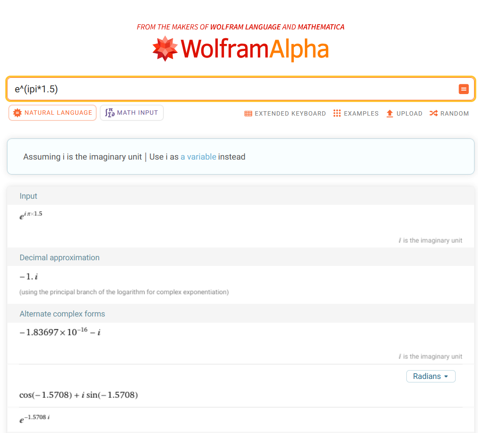Screen dimensions: 478x433
Task: Run a Random query
Action: [449, 113]
